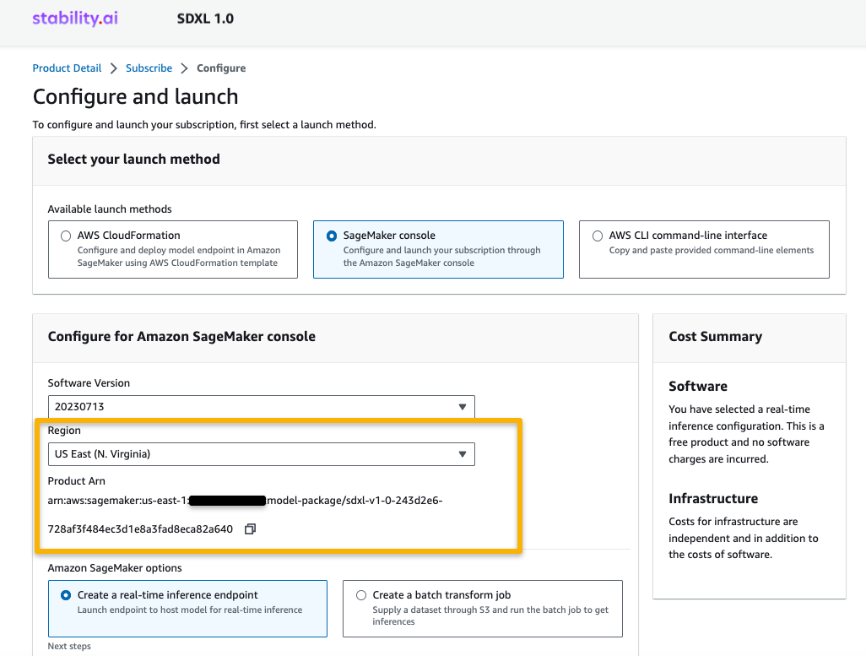Select AWS CloudFormation launch method
Image resolution: width=866 pixels, height=656 pixels.
(x=173, y=249)
